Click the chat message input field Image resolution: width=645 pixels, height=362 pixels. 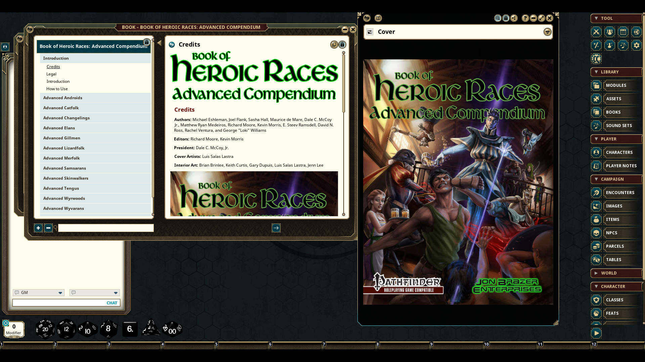tap(66, 302)
